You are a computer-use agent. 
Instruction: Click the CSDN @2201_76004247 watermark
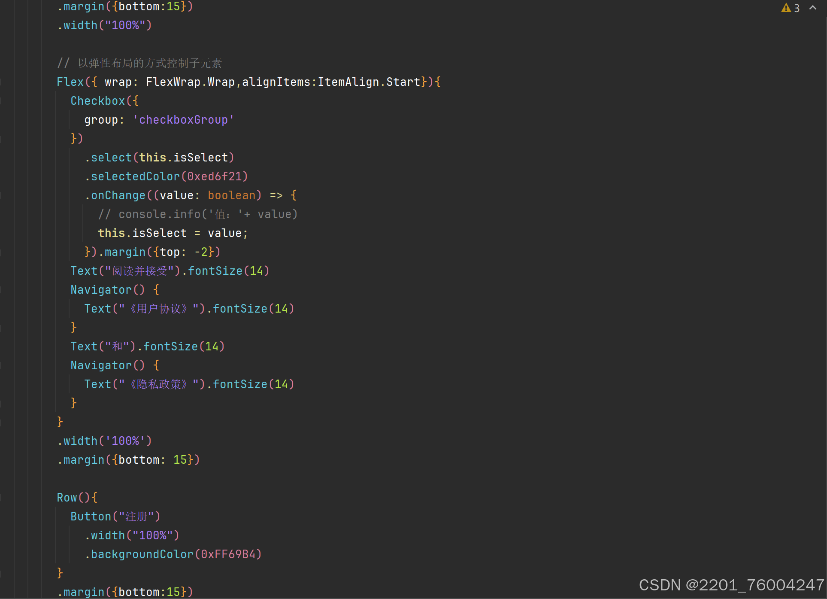coord(731,585)
